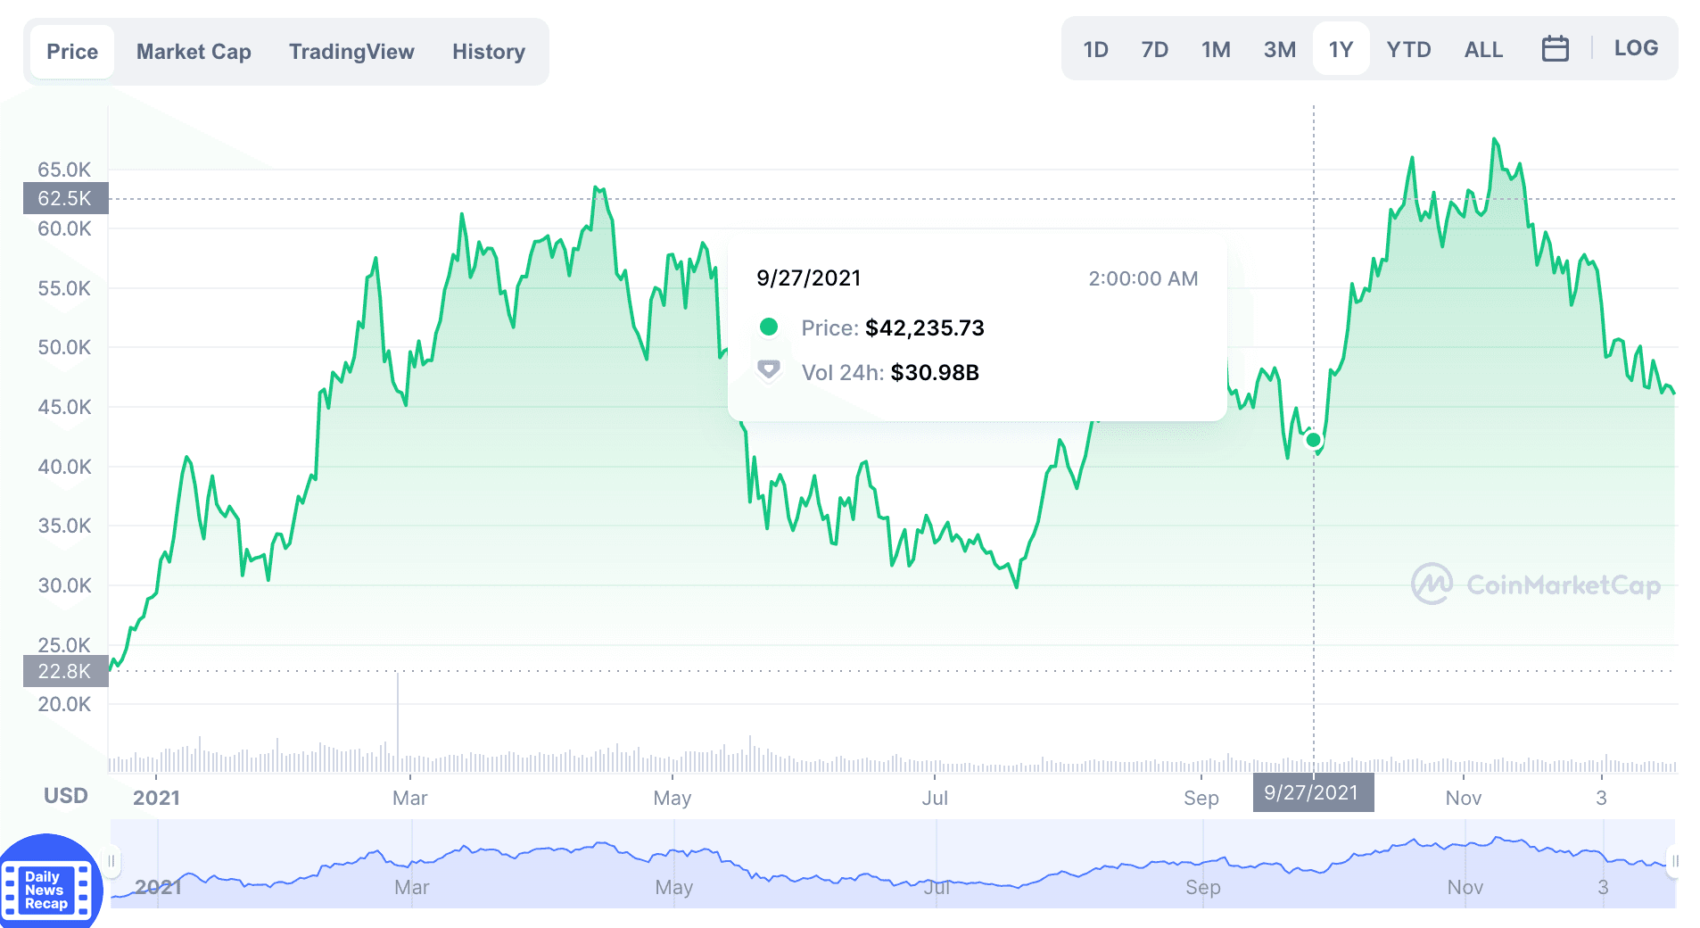
Task: Select the 1M time range
Action: 1216,50
